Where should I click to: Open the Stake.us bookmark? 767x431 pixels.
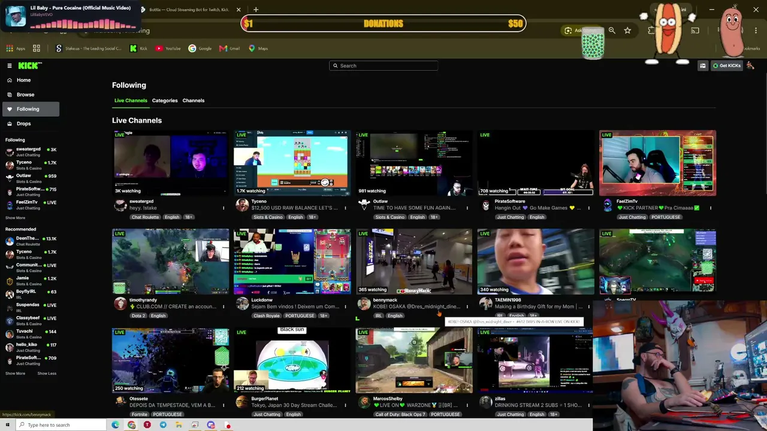(x=88, y=48)
